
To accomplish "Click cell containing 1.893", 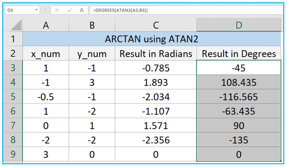I will pyautogui.click(x=156, y=82).
